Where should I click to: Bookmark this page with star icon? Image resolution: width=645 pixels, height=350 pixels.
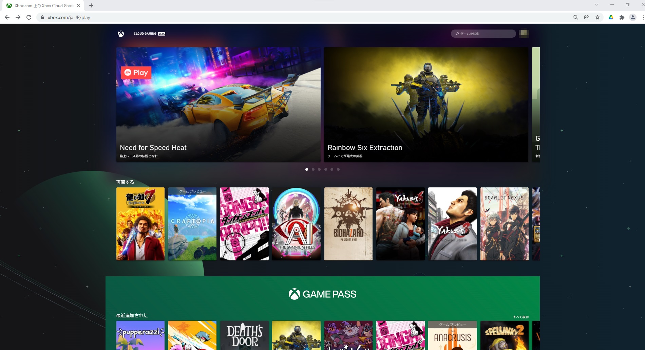[x=597, y=17]
